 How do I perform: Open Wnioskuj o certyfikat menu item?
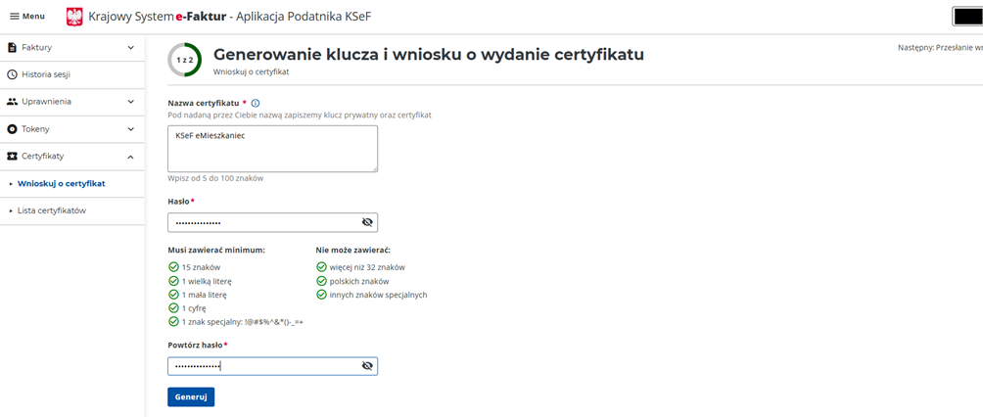point(61,183)
